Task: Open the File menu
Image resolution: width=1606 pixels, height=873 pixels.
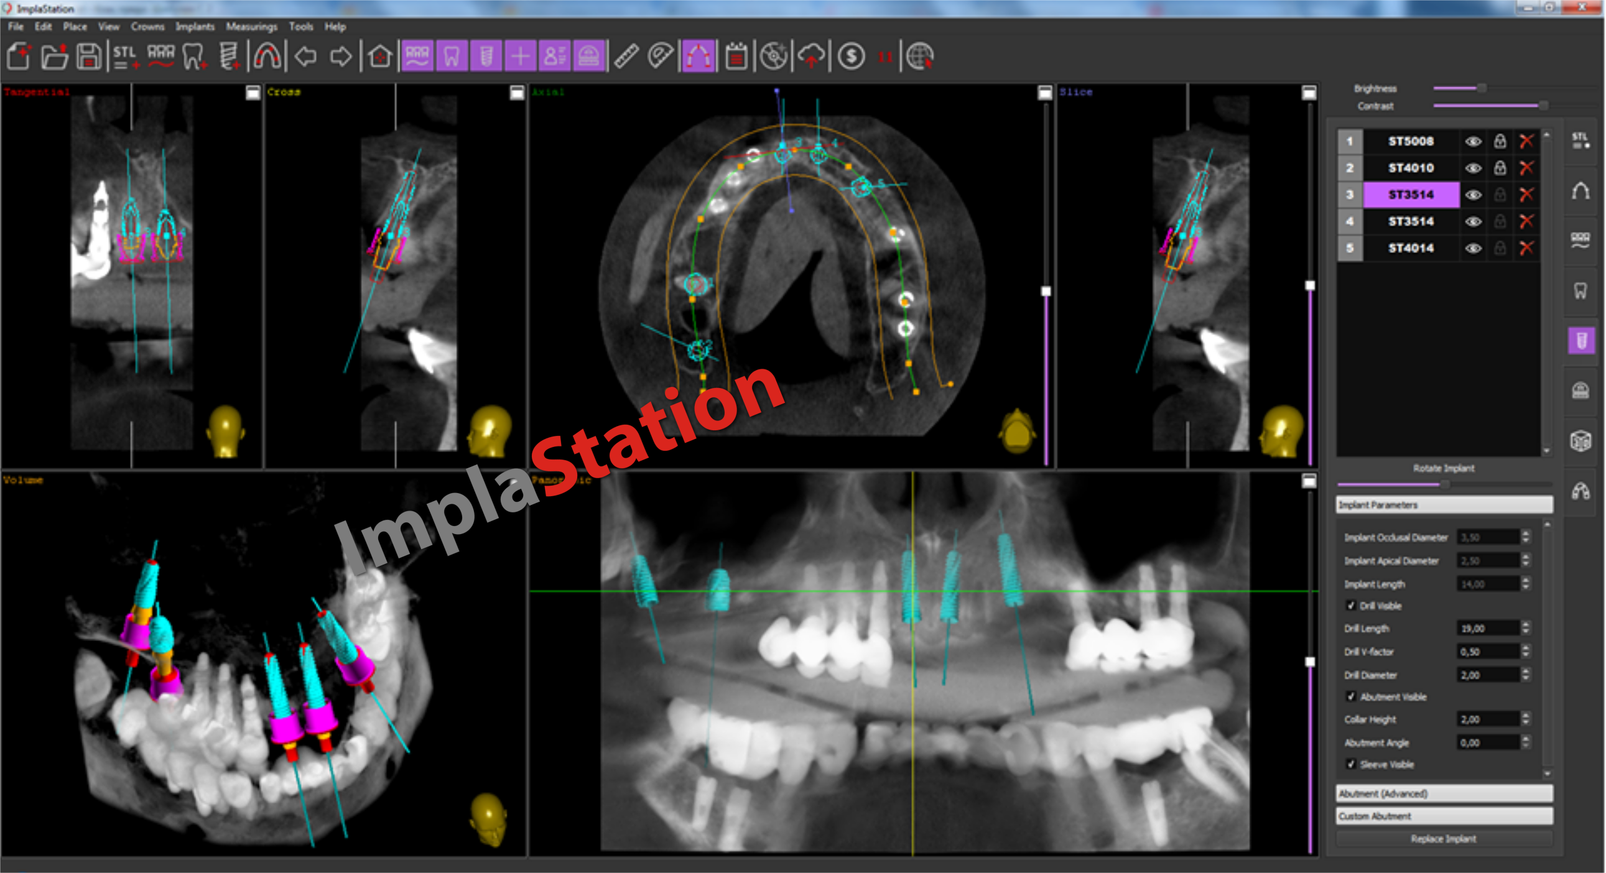Action: (x=16, y=26)
